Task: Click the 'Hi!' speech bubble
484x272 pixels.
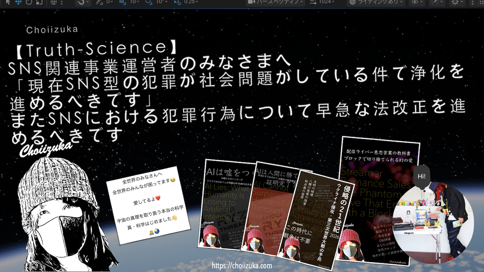Action: (422, 177)
